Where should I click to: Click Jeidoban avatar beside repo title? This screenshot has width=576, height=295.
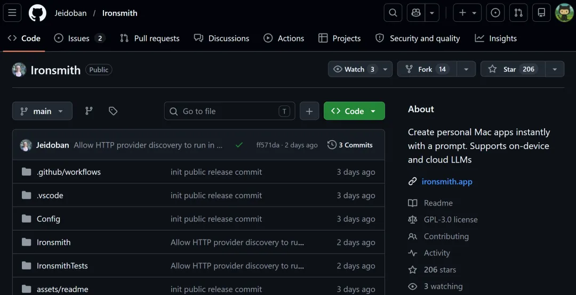click(x=19, y=70)
